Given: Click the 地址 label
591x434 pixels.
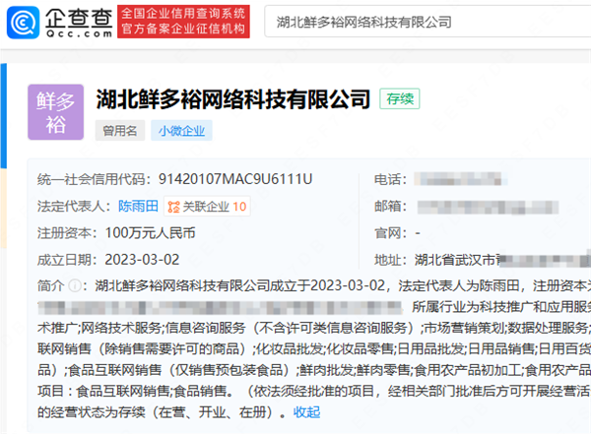Looking at the screenshot, I should (x=391, y=260).
